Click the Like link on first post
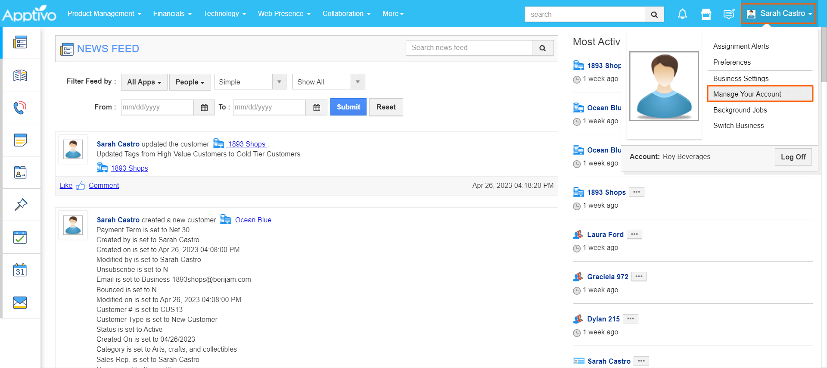Image resolution: width=827 pixels, height=368 pixels. pos(66,185)
